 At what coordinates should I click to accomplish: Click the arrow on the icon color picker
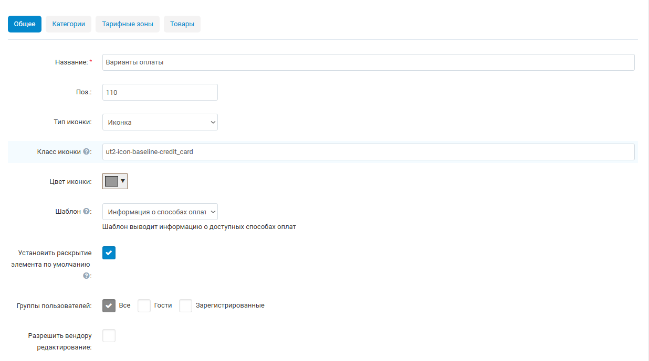[x=123, y=181]
